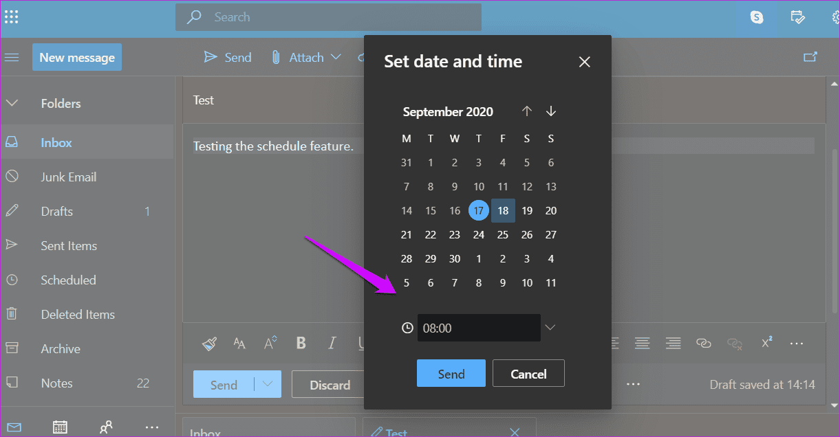The image size is (840, 437).
Task: Open the Sent Items folder
Action: [87, 246]
